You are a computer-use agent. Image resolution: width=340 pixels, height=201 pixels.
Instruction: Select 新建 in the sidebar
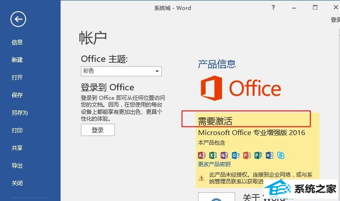point(17,60)
